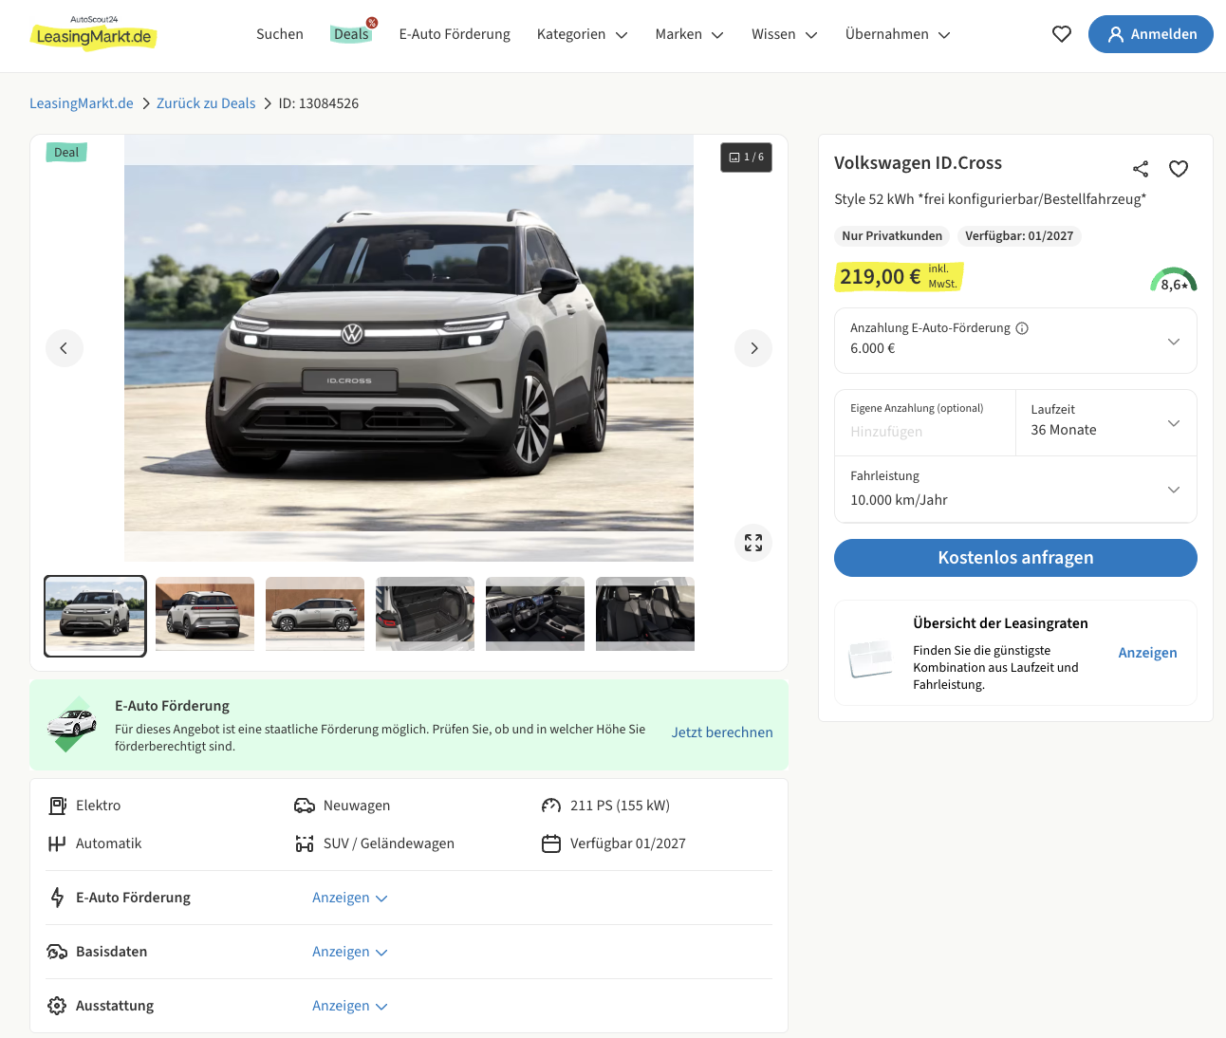
Task: Click the Automatik gearbox icon
Action: 57,843
